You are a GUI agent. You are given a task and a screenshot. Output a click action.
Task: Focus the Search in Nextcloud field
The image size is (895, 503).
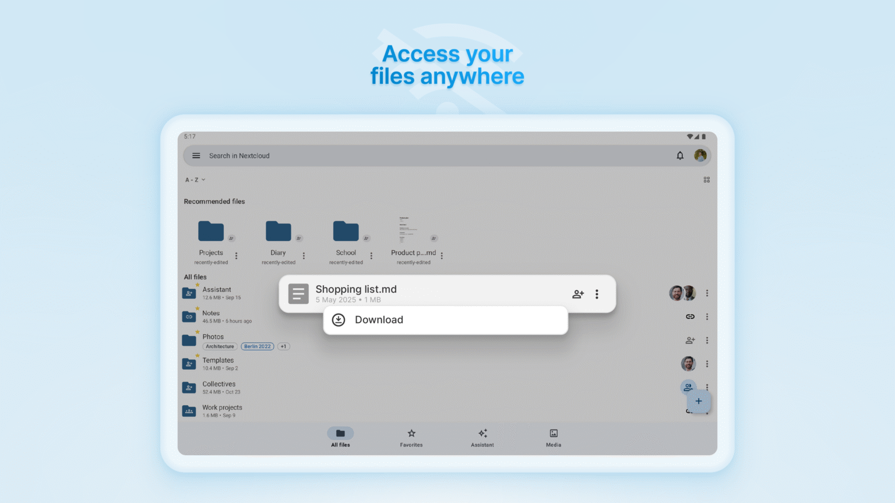point(447,155)
